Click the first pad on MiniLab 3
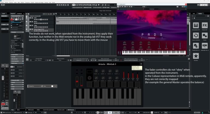This screenshot has width=210, height=114. [89, 84]
